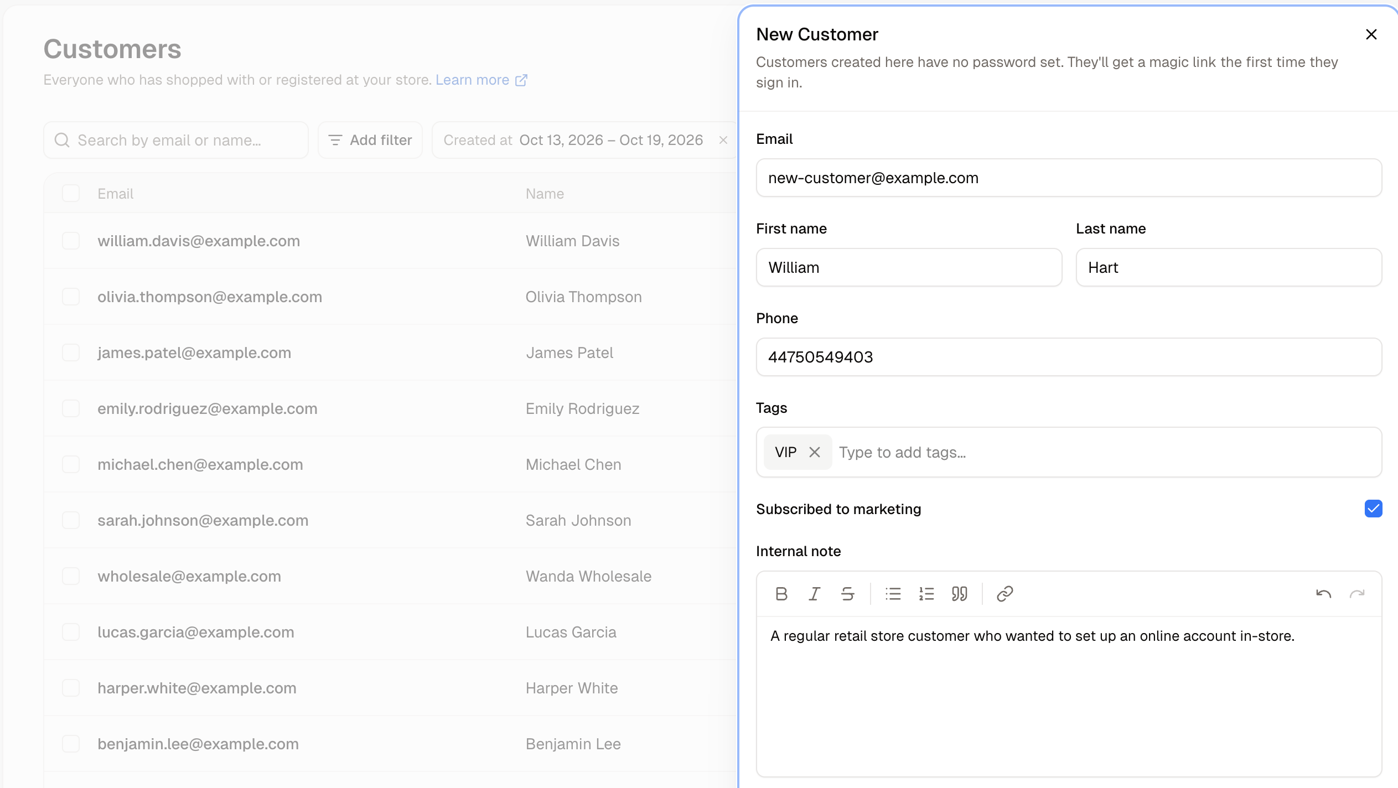Click Harper White name cell
Image resolution: width=1398 pixels, height=788 pixels.
point(572,688)
